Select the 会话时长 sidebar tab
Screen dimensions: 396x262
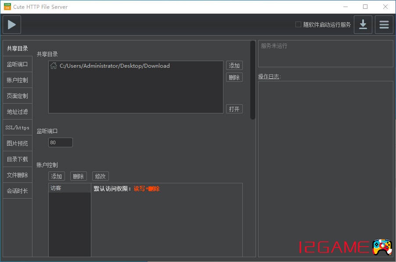click(x=18, y=191)
